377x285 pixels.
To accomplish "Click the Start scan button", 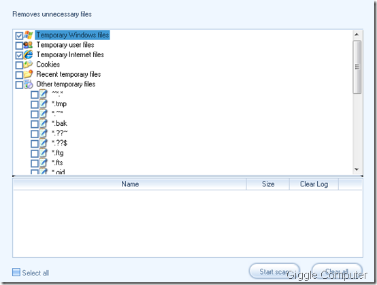I will pos(274,271).
